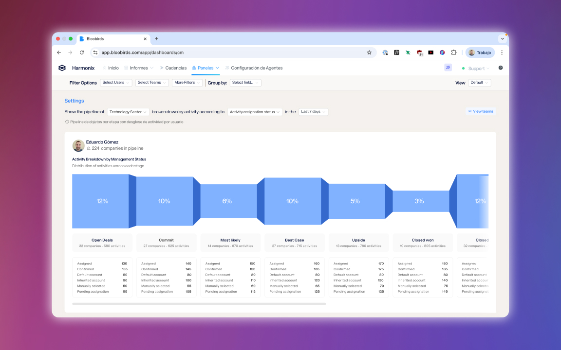This screenshot has width=561, height=350.
Task: Click the address bar URL field
Action: coord(233,52)
